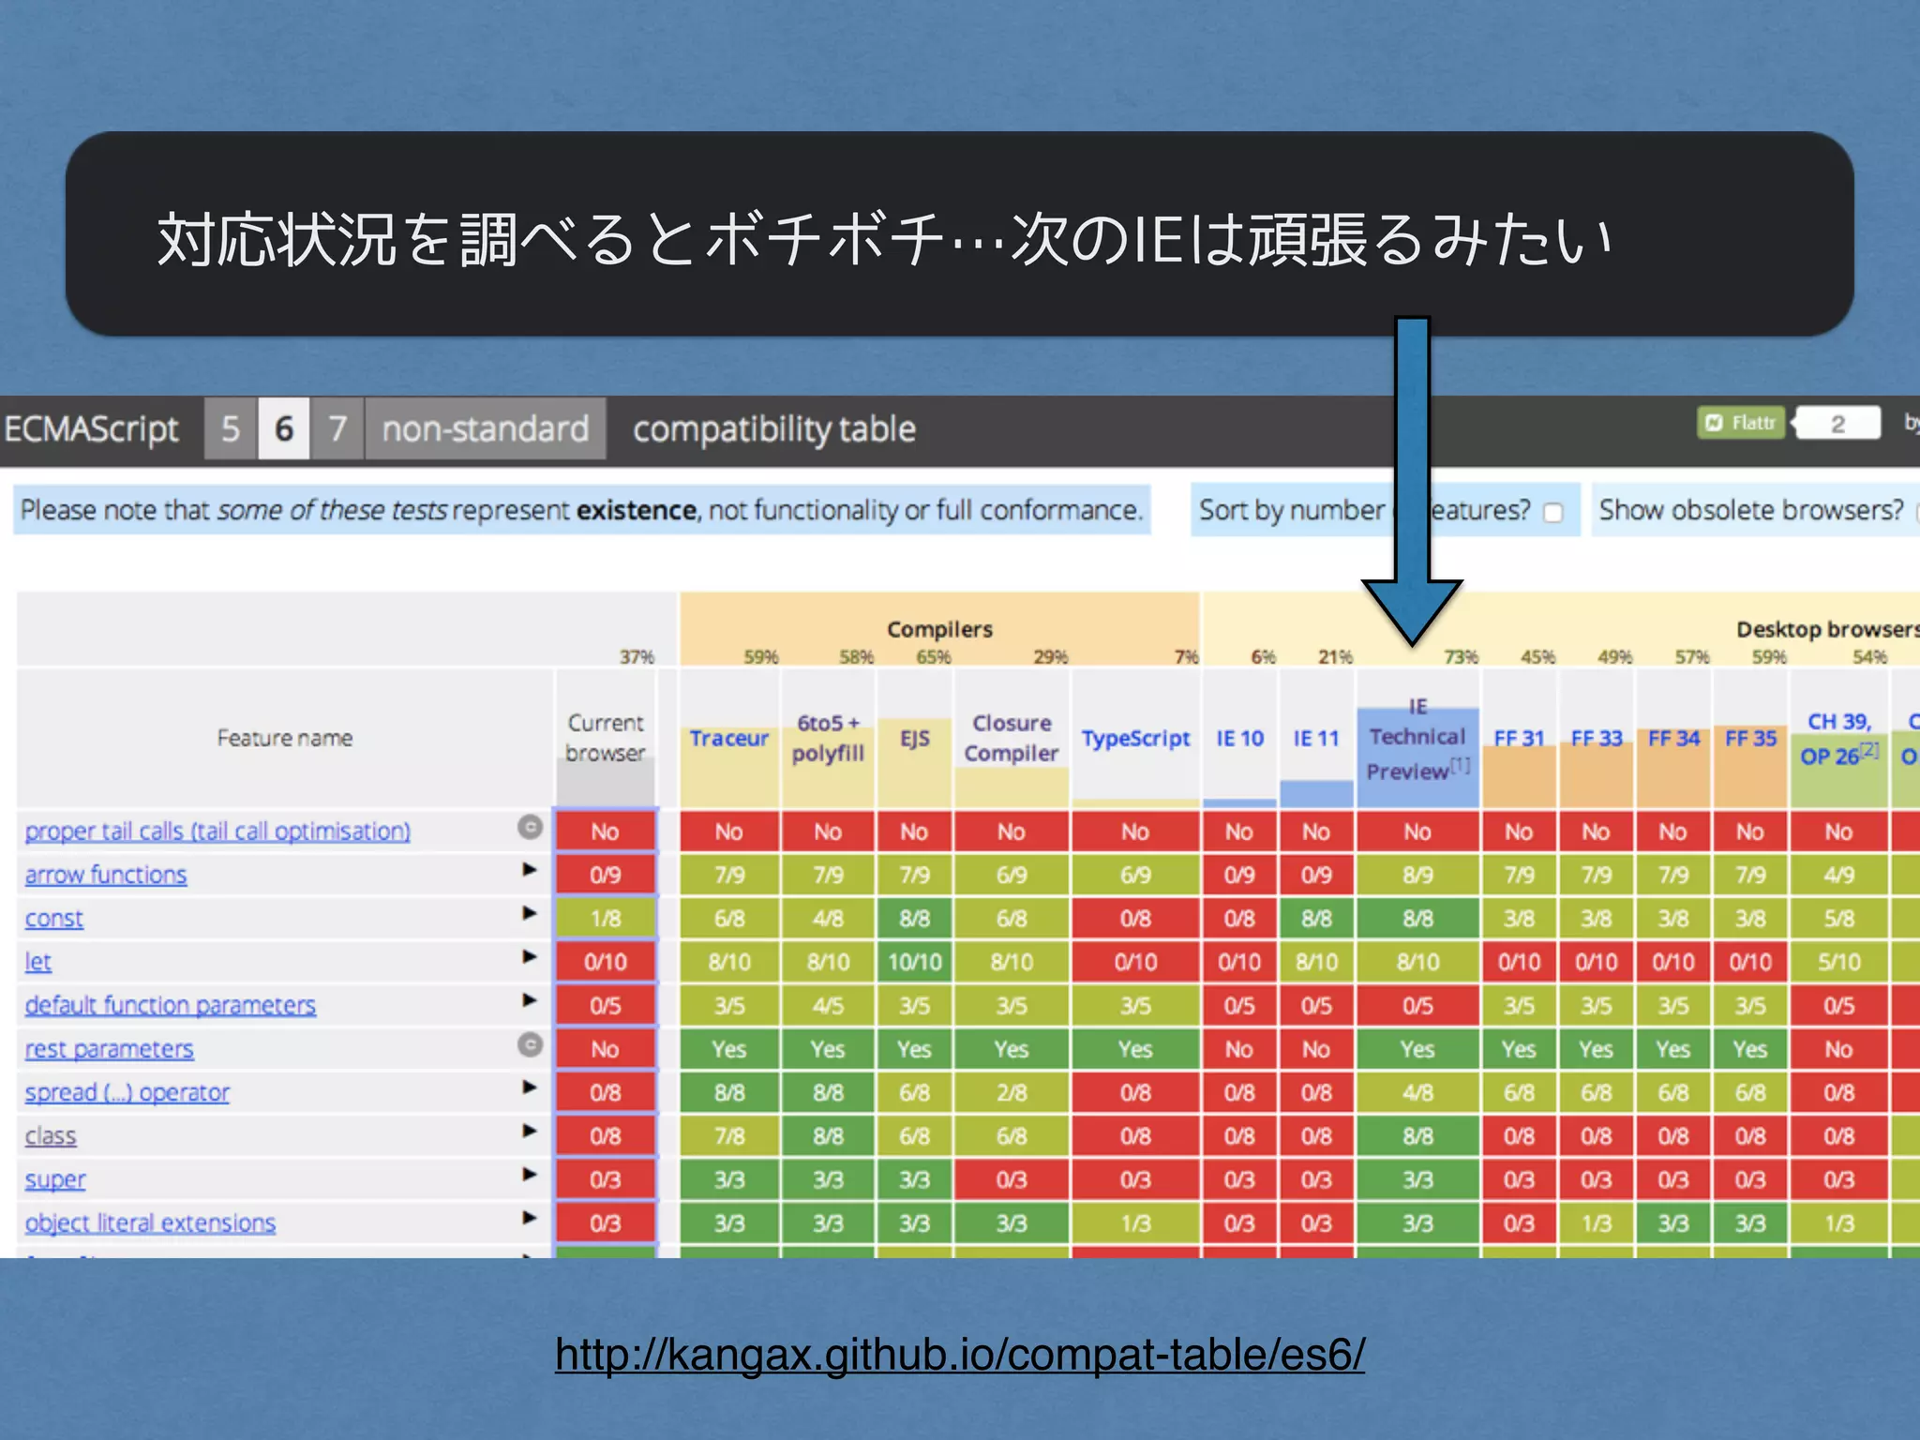Open the let feature link
This screenshot has width=1920, height=1440.
point(37,962)
